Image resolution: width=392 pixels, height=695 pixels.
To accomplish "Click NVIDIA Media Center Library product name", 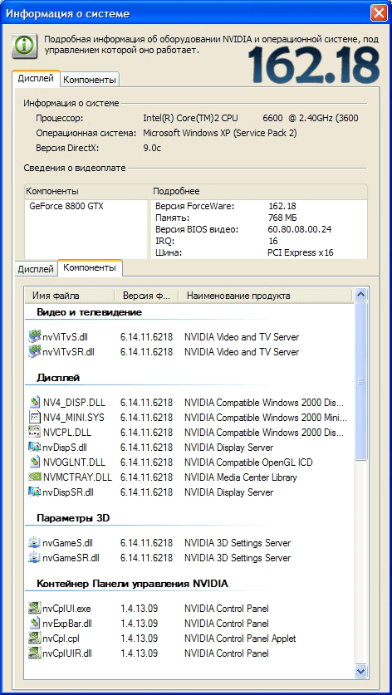I will point(241,477).
